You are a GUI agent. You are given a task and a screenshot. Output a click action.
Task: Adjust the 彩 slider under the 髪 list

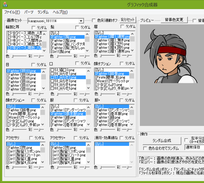pyautogui.click(x=84, y=56)
